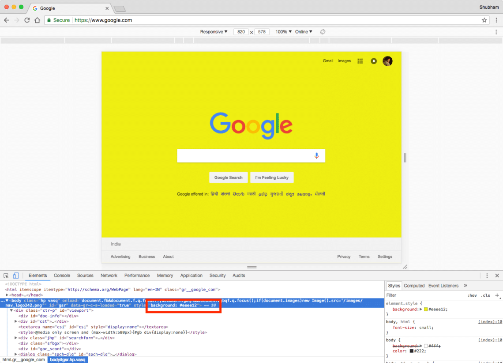Show more Styles pane tabs
503x363 pixels.
[465, 286]
